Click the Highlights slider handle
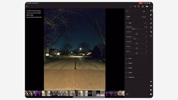Image resolution: width=178 pixels, height=100 pixels. [x=135, y=39]
